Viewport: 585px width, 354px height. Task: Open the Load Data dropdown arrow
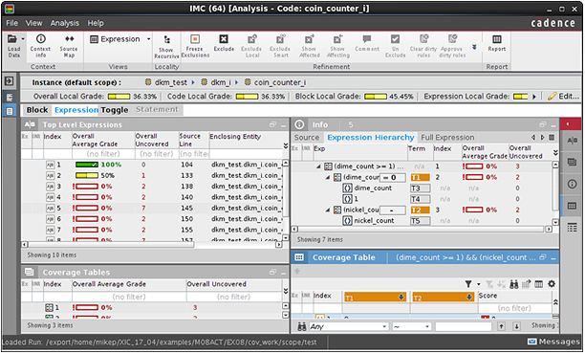point(23,39)
